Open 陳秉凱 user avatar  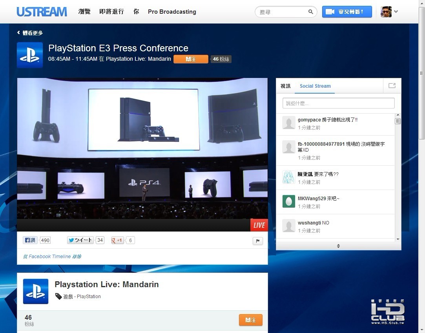(x=289, y=177)
